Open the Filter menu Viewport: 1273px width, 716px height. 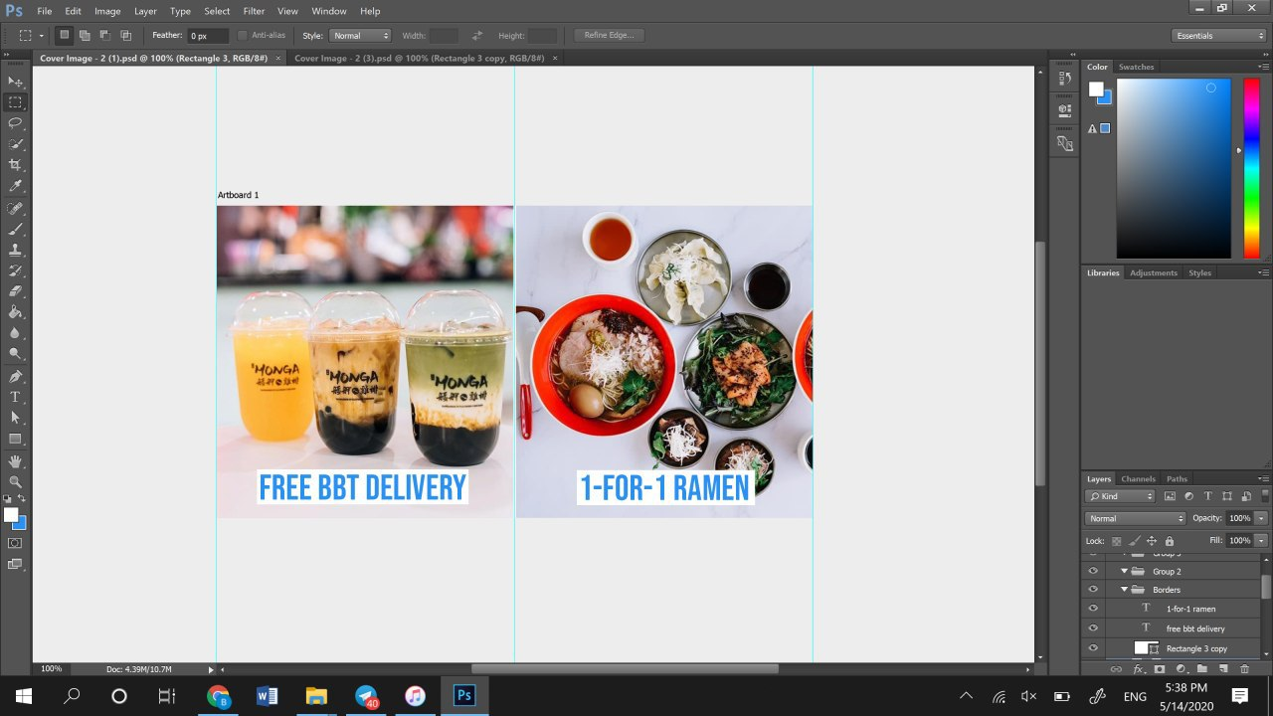(254, 11)
